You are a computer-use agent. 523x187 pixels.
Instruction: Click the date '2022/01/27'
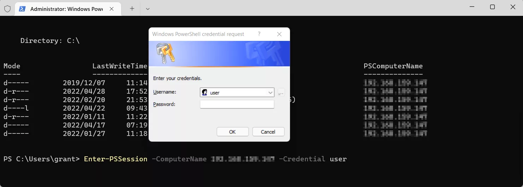pos(84,133)
